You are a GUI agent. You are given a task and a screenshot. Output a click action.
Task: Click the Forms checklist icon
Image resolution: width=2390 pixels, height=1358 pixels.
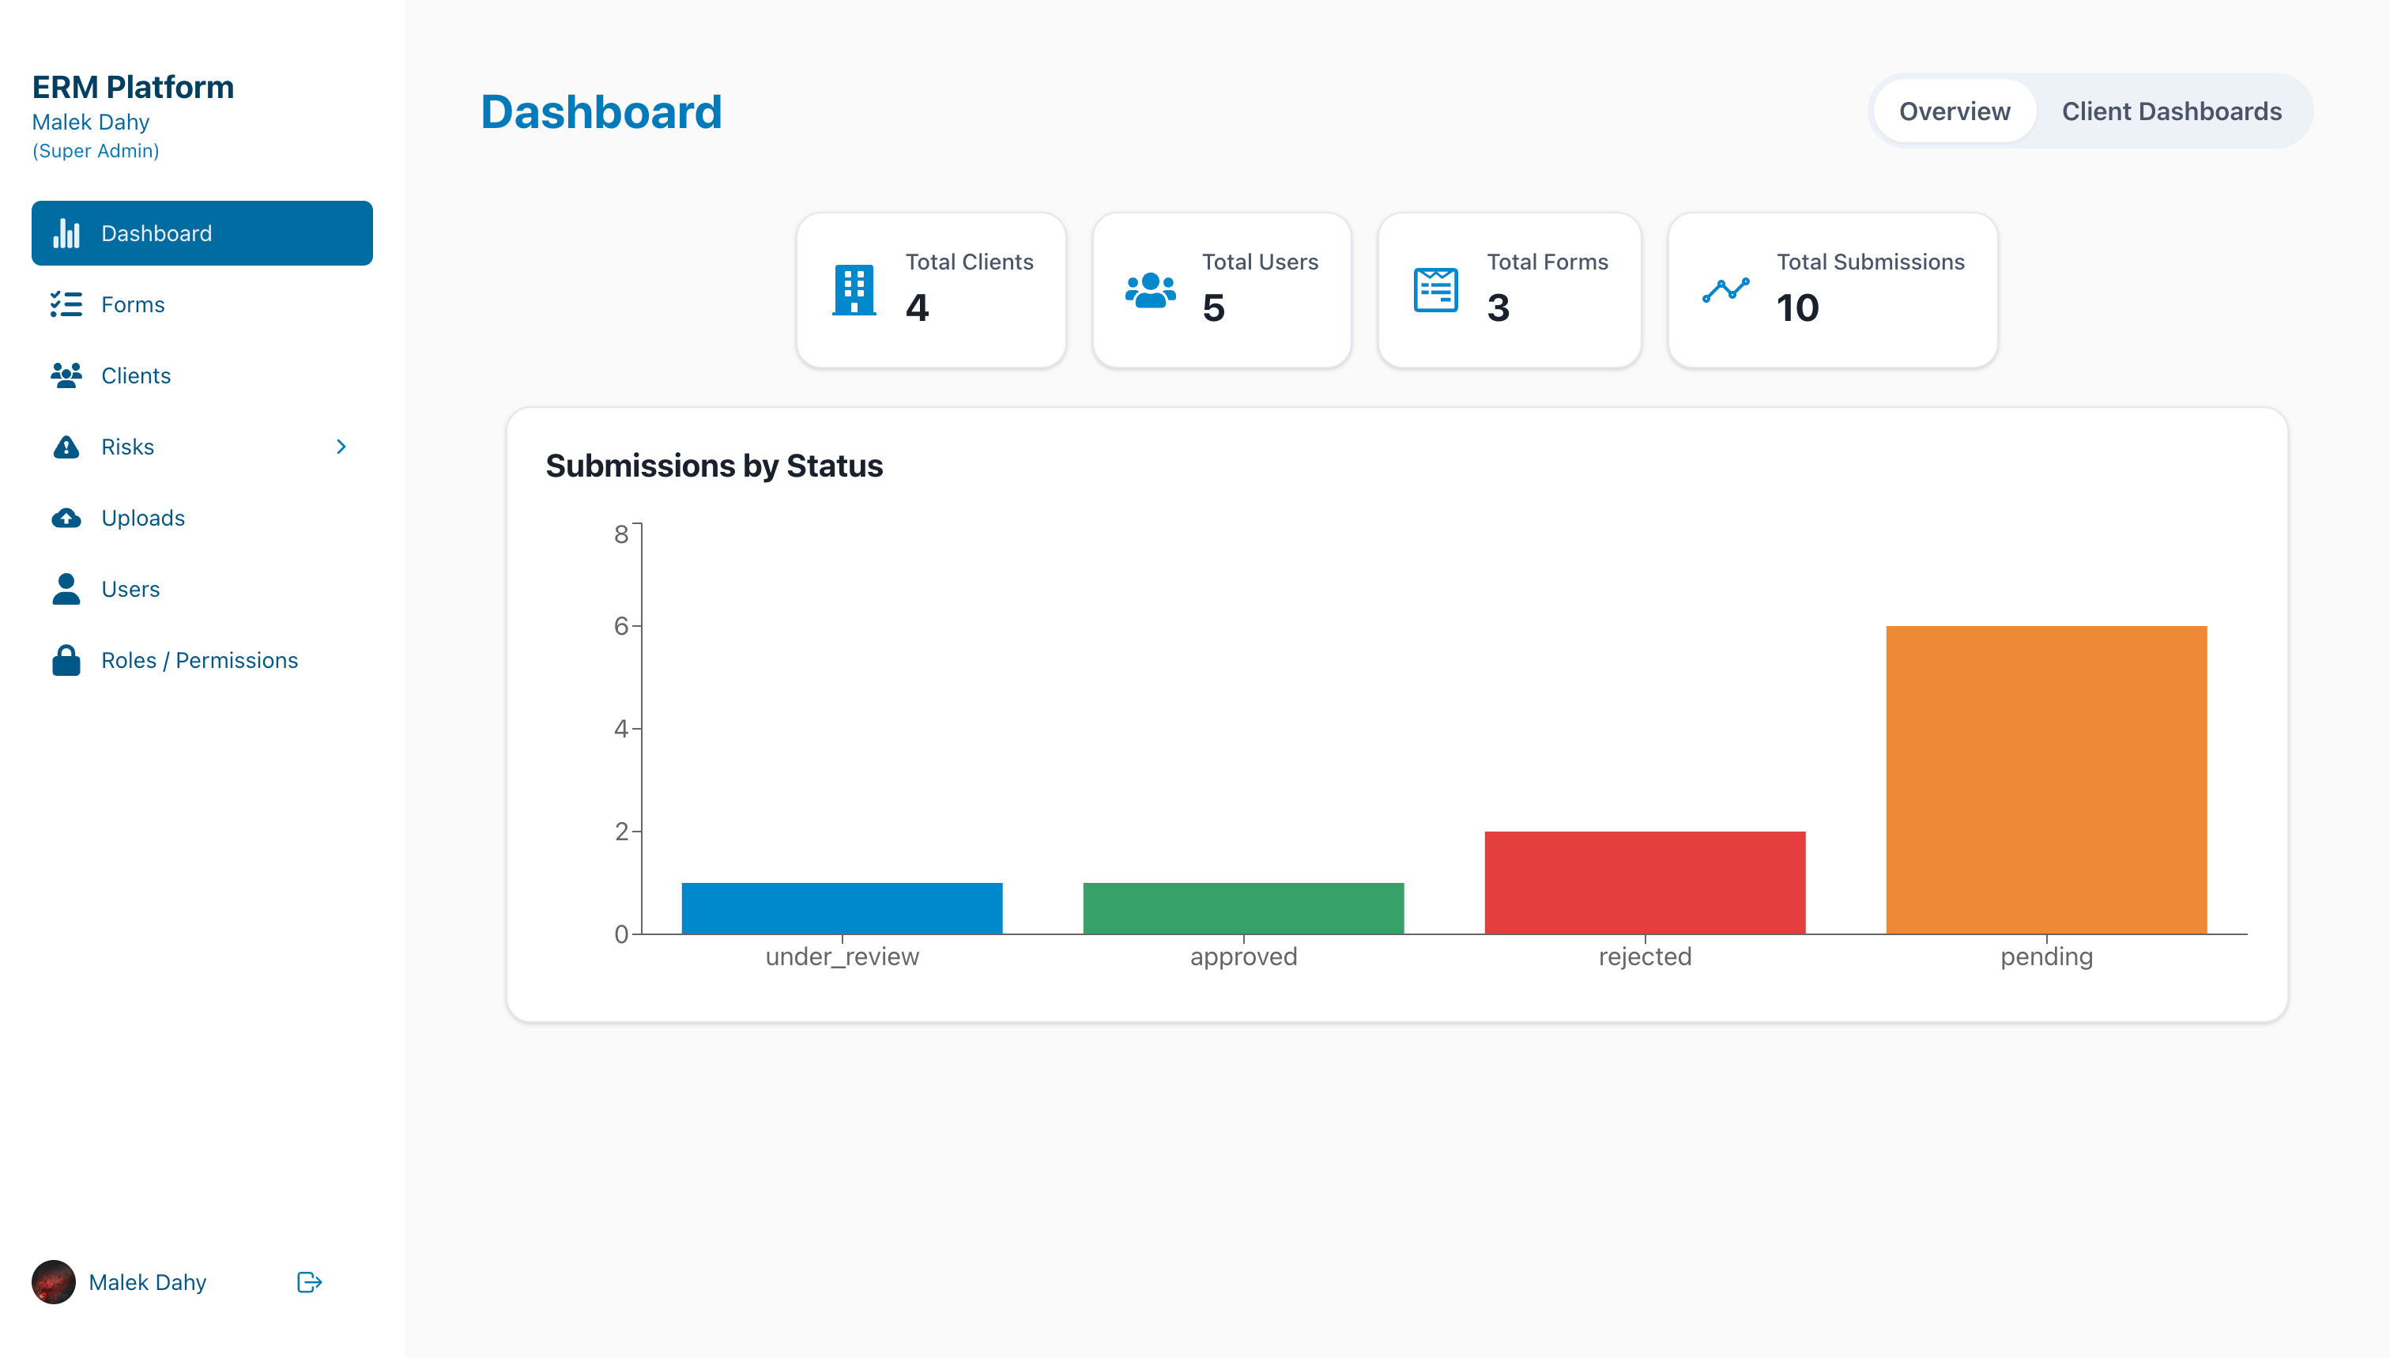tap(66, 304)
